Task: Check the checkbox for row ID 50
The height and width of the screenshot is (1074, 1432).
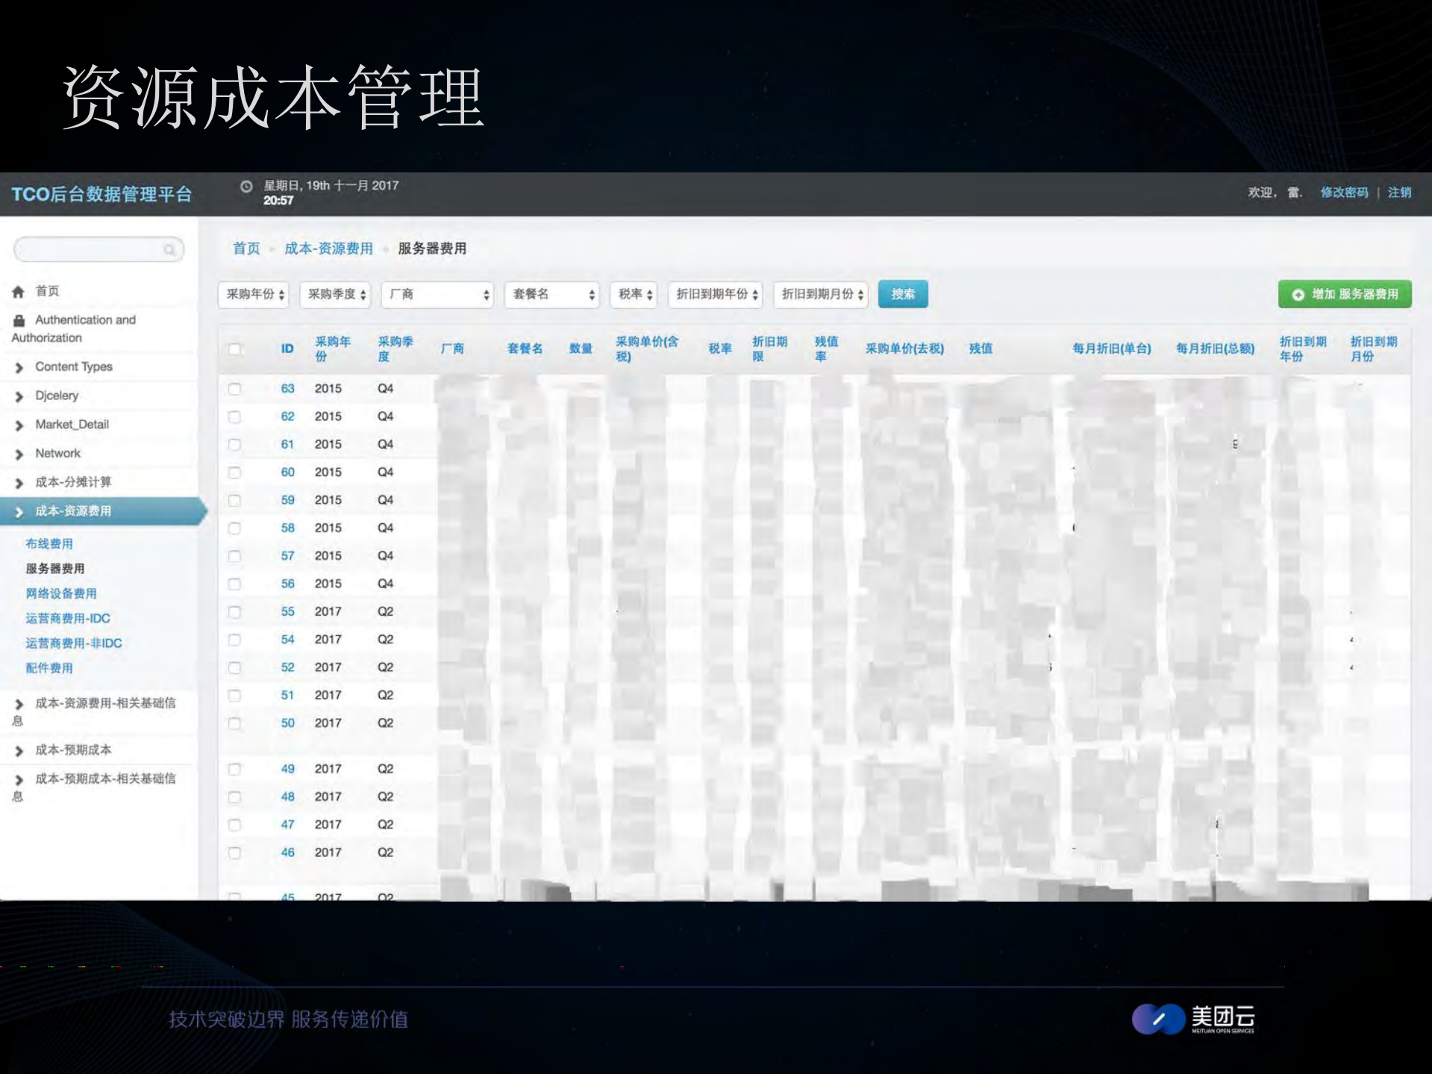Action: (236, 722)
